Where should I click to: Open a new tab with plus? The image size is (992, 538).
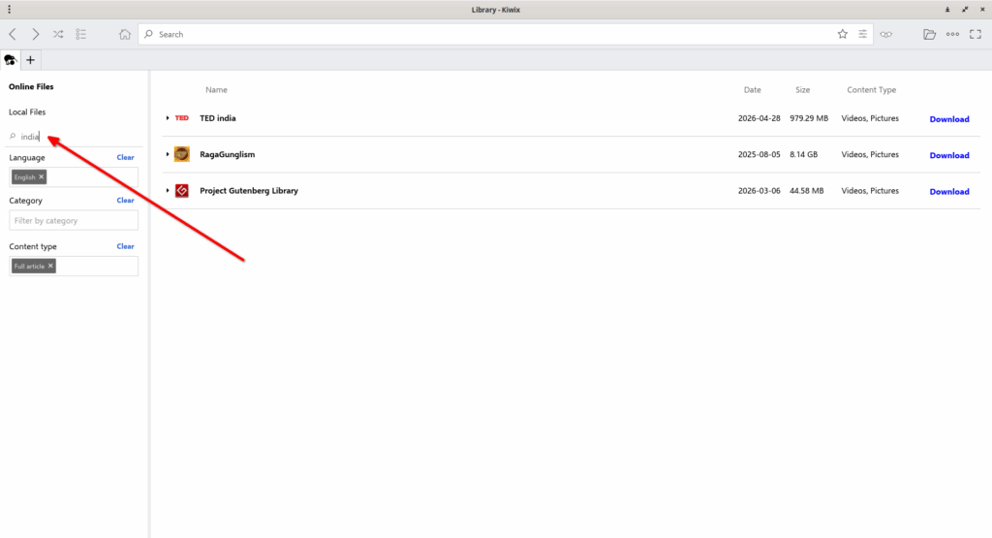tap(30, 60)
